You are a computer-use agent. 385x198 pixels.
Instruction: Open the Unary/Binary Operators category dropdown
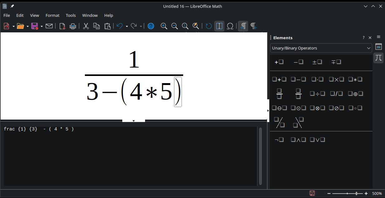321,48
